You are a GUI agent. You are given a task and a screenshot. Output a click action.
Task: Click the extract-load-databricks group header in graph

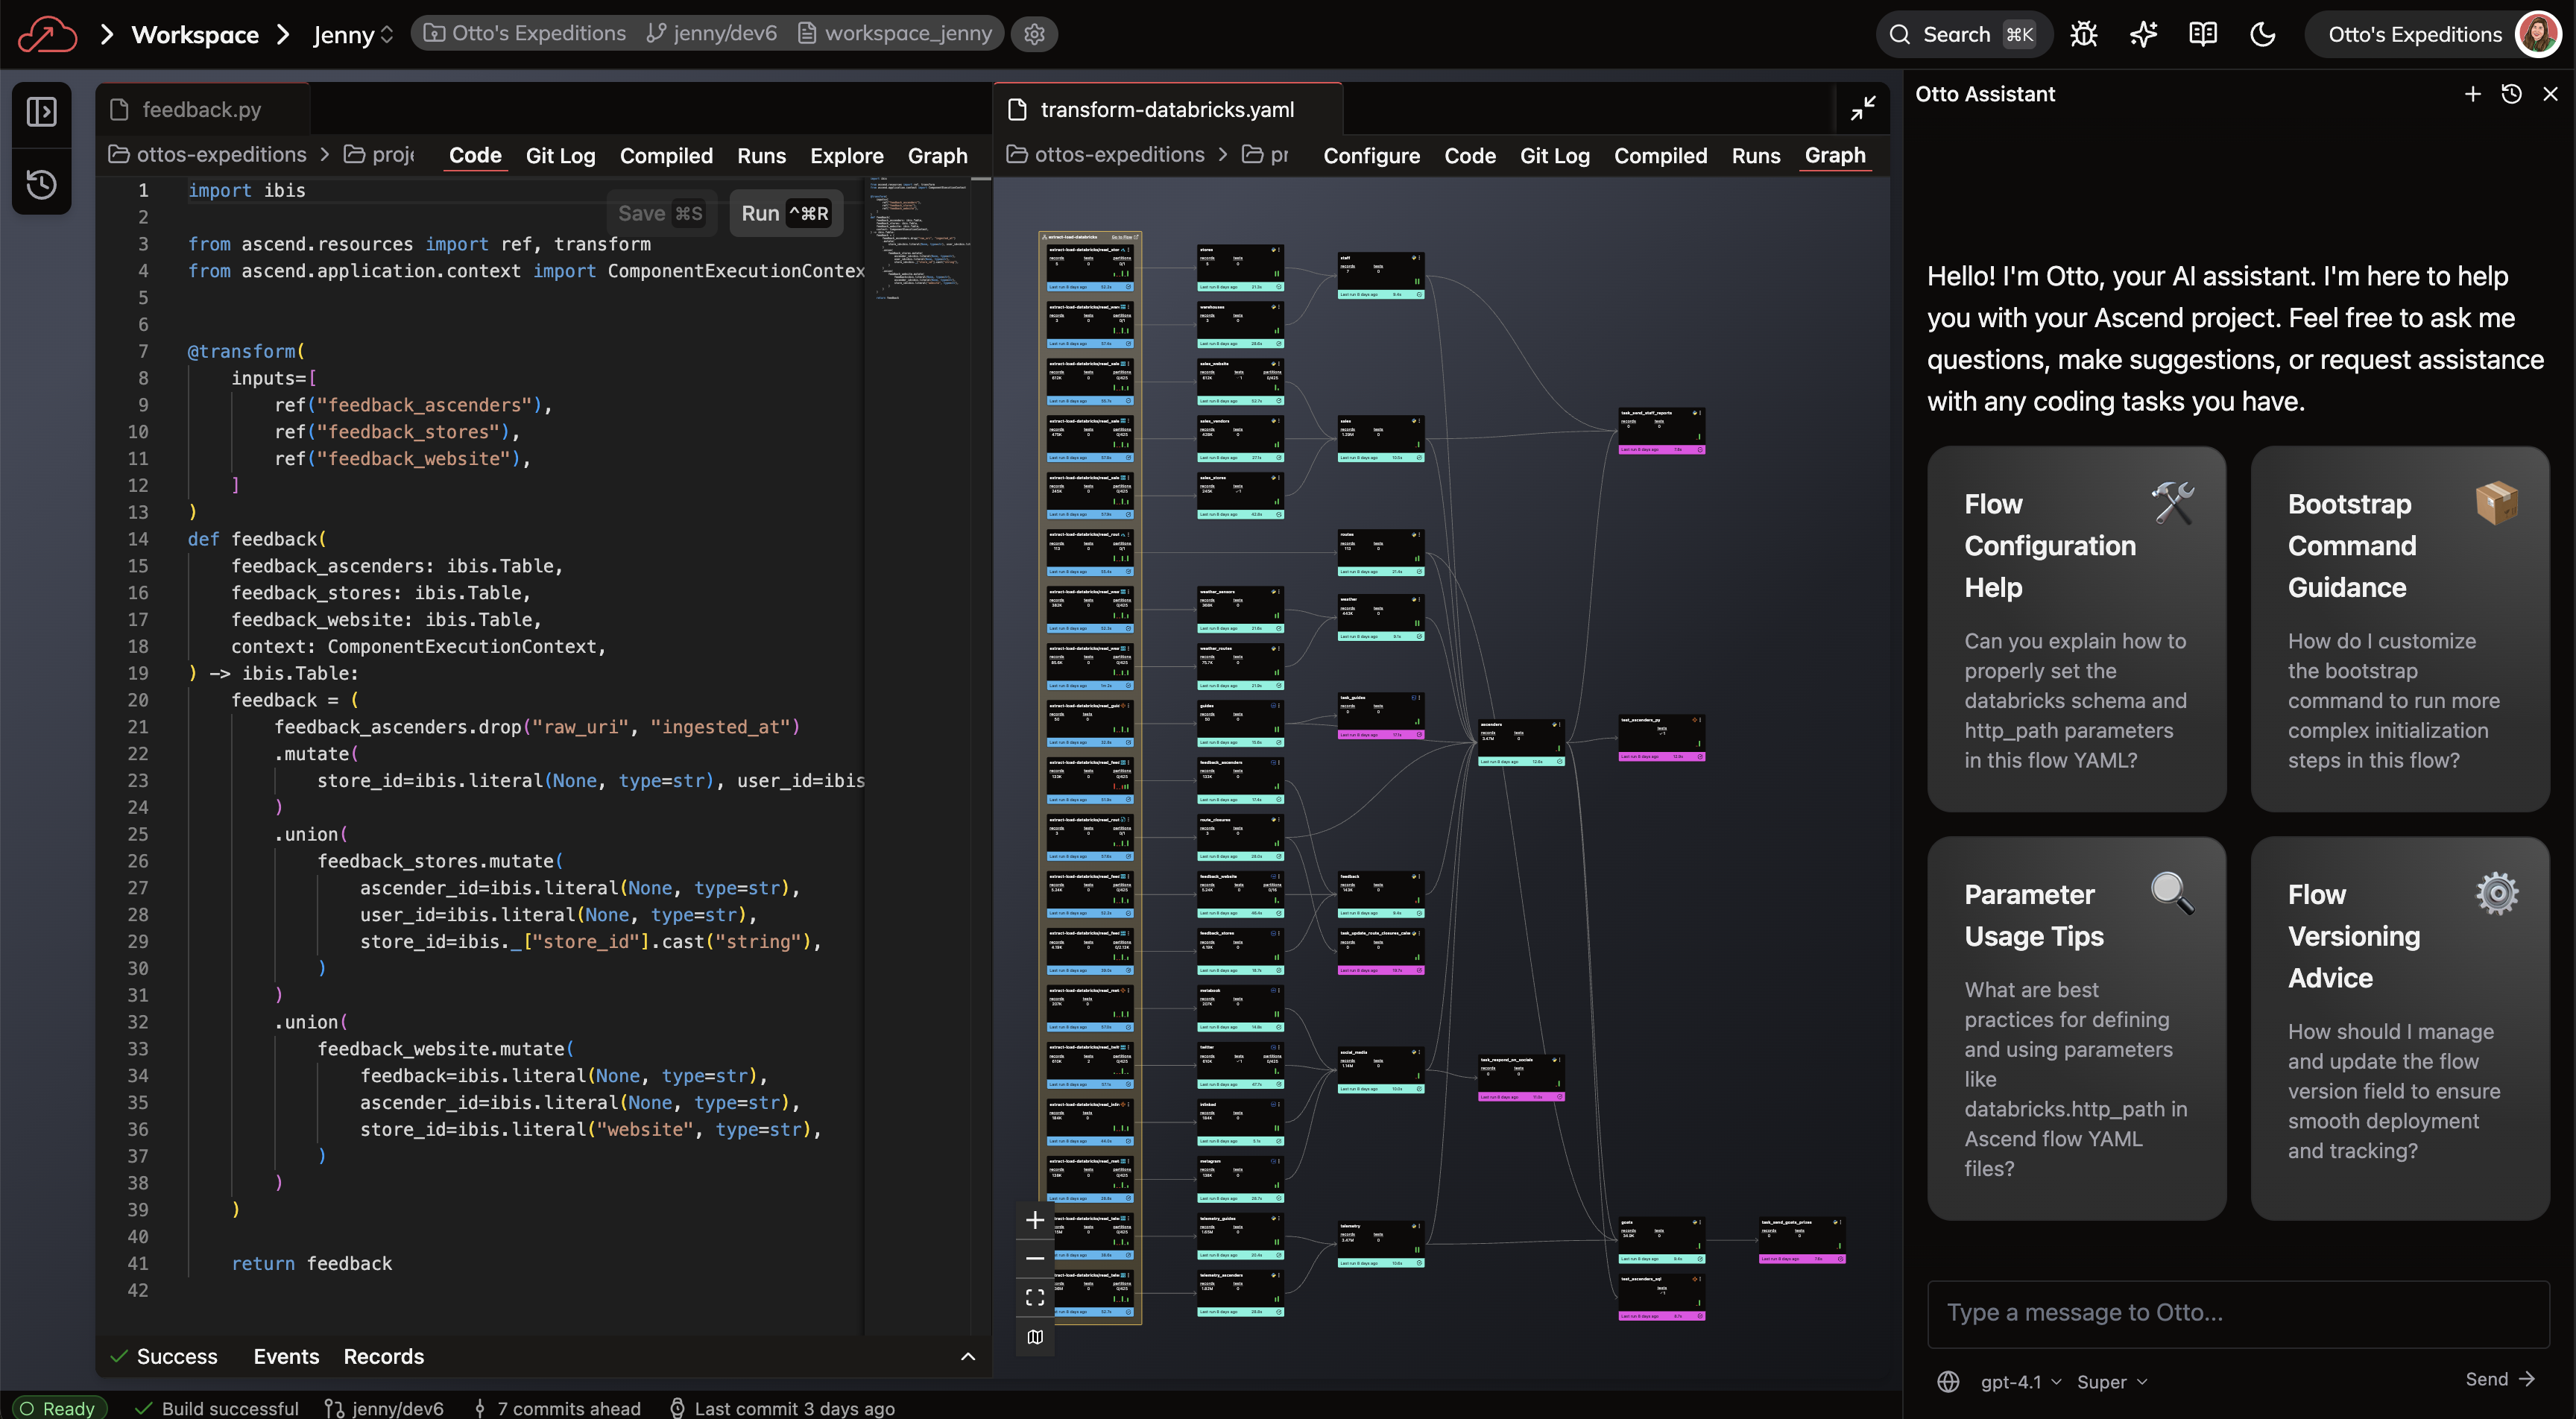click(x=1090, y=237)
